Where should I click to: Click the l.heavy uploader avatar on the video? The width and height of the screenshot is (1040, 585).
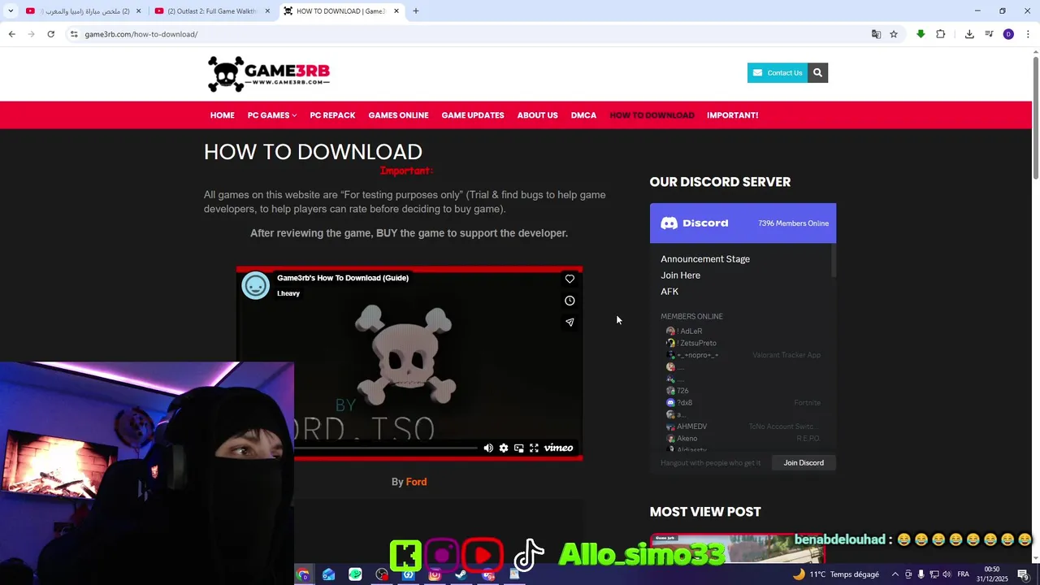(255, 285)
